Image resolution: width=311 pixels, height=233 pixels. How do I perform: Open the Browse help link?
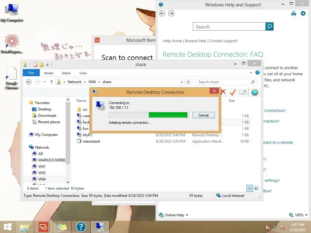(196, 41)
